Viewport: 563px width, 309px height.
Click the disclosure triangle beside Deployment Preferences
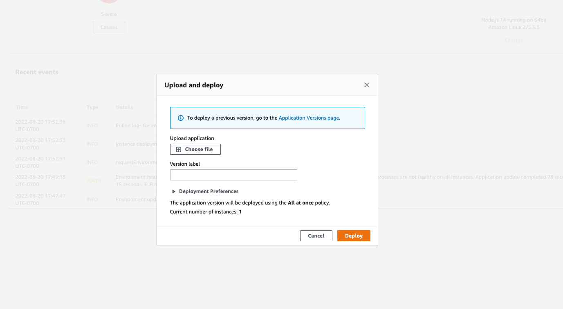(173, 191)
